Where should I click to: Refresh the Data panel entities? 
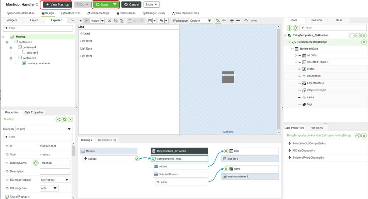coord(295,28)
